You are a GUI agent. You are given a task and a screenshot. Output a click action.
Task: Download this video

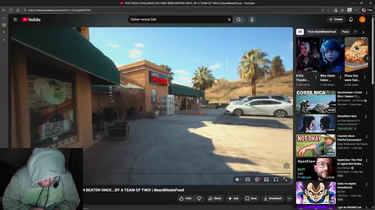272,198
